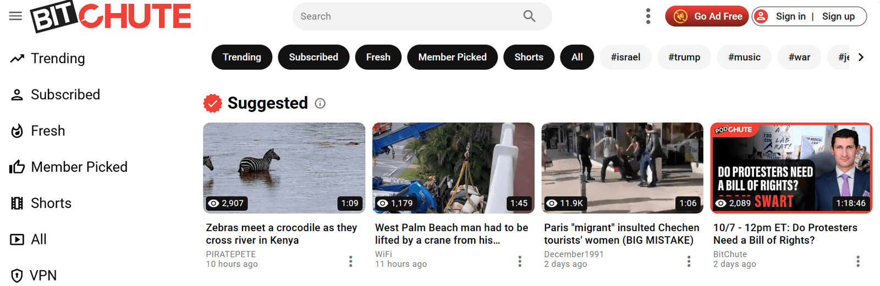Click the search magnifier icon
The image size is (880, 286).
click(529, 16)
